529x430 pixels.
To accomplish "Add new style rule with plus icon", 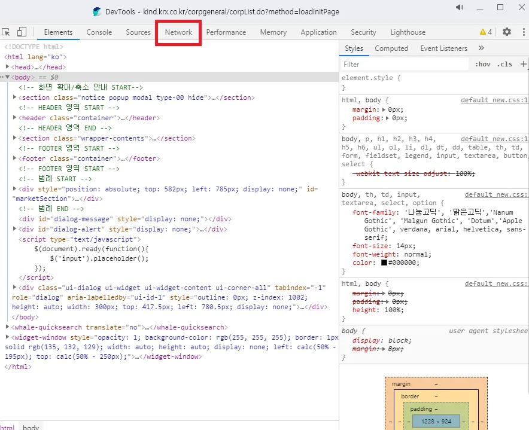I will pyautogui.click(x=523, y=64).
